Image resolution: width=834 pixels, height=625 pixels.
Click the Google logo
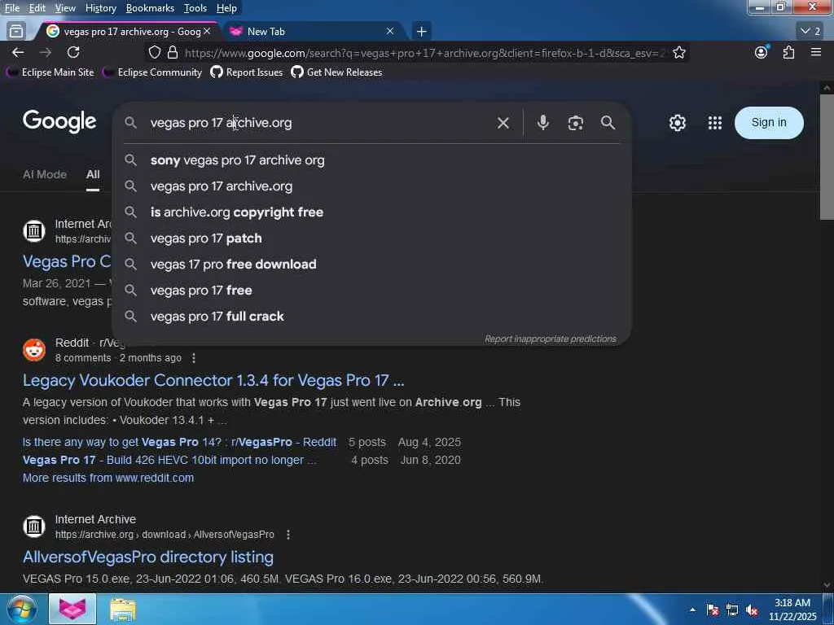[59, 121]
